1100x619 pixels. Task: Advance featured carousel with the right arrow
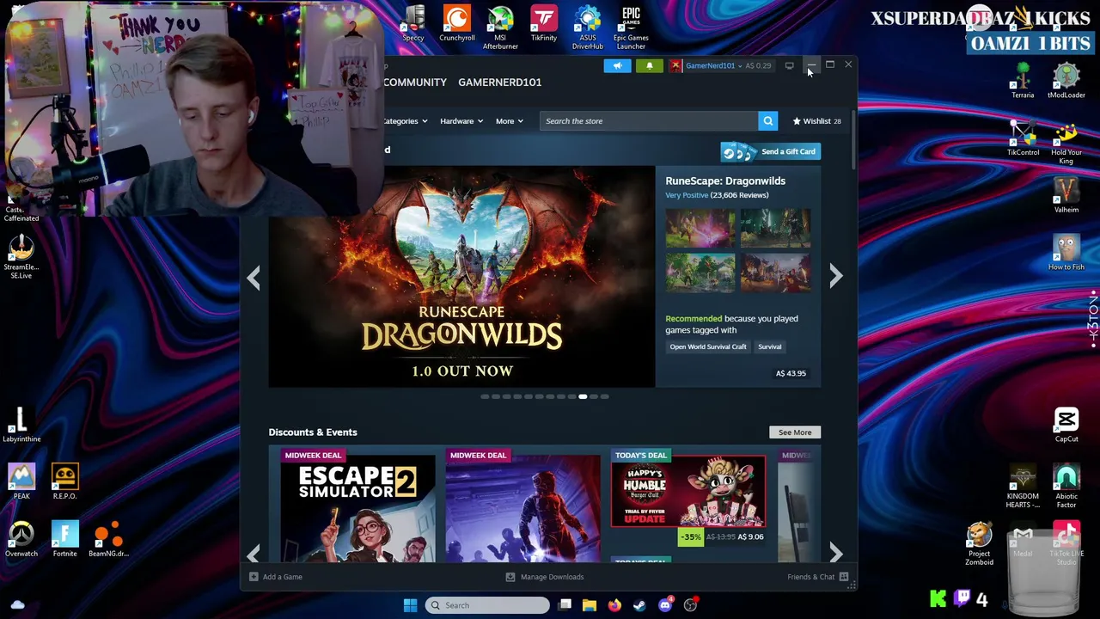(836, 276)
